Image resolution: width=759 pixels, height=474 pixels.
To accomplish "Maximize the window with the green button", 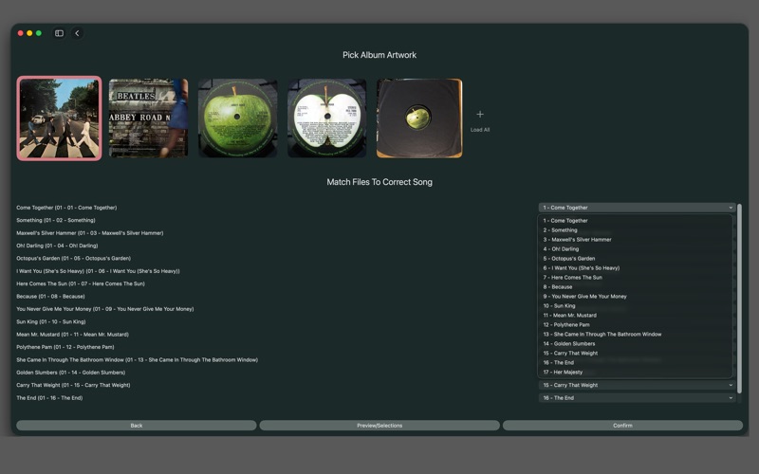I will pyautogui.click(x=39, y=33).
